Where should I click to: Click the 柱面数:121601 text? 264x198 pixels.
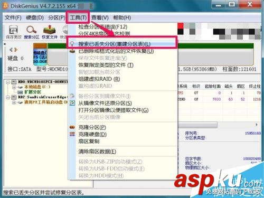point(240,69)
